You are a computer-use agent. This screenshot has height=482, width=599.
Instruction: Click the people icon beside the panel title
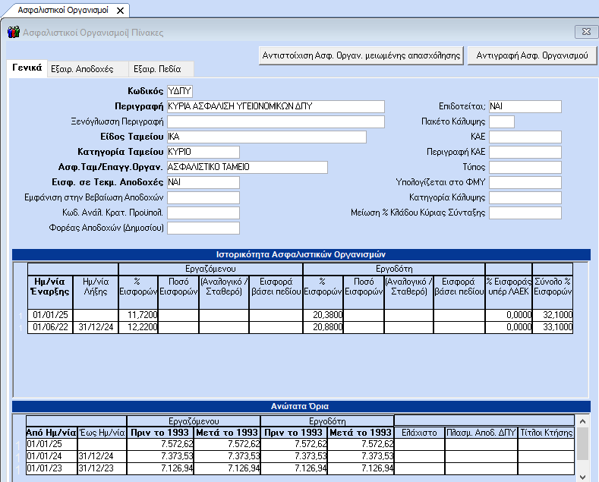pos(14,33)
